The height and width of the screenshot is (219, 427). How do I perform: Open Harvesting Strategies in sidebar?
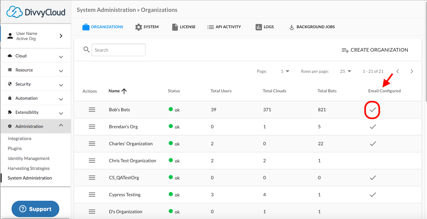[x=29, y=168]
